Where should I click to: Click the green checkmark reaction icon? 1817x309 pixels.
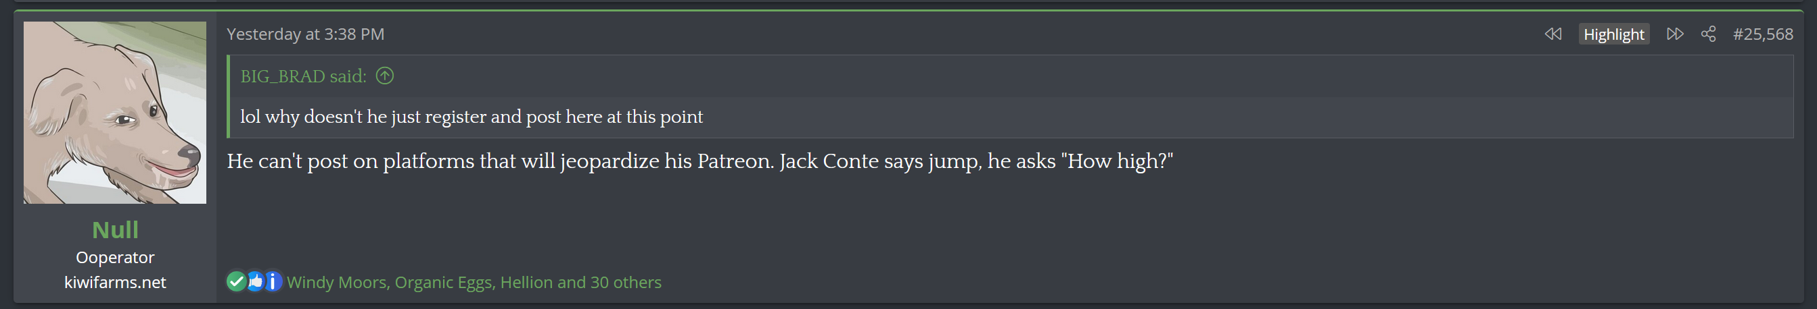[x=236, y=281]
